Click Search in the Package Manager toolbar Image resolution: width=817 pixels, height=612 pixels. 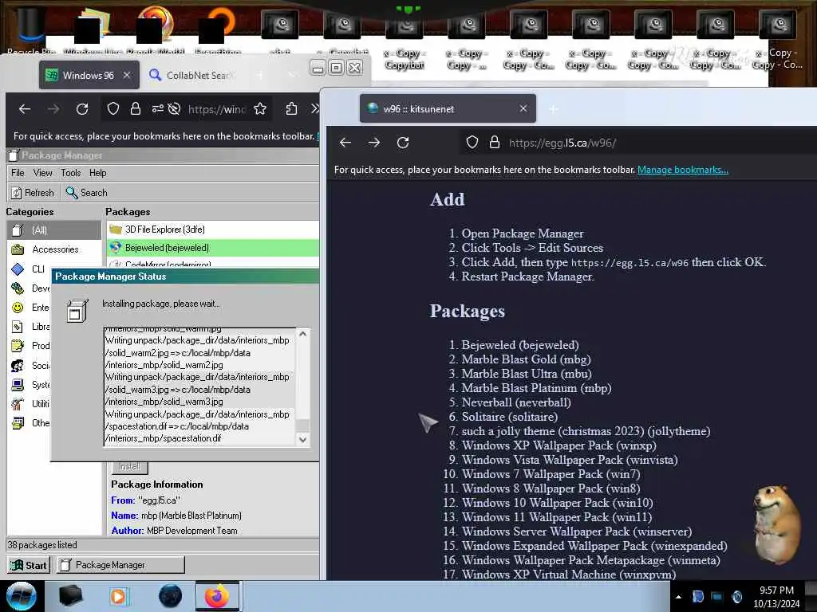click(x=86, y=193)
